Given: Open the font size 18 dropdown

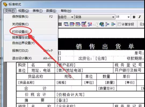Looking at the screenshot, I should point(129,17).
